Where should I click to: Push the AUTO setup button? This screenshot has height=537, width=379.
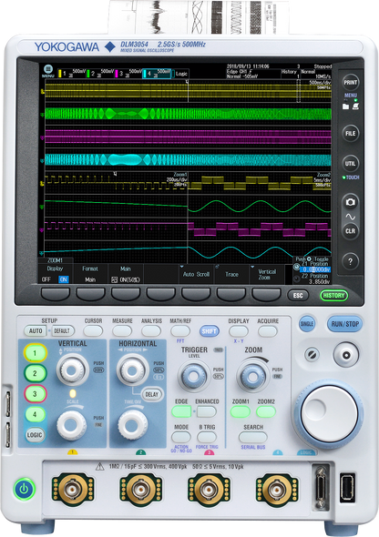click(x=36, y=330)
